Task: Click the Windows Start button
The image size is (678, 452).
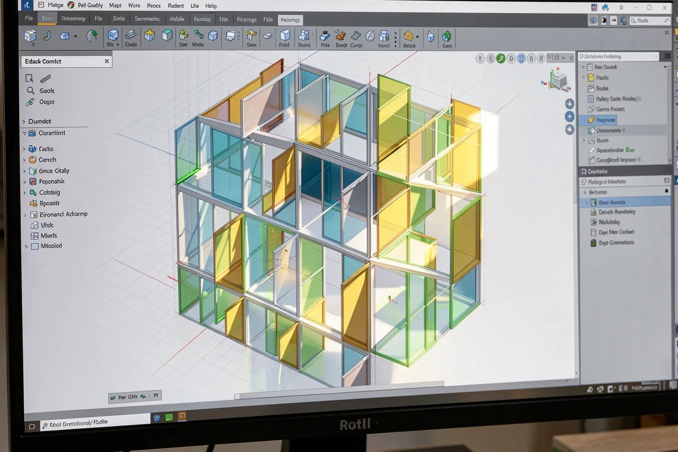Action: click(x=32, y=427)
